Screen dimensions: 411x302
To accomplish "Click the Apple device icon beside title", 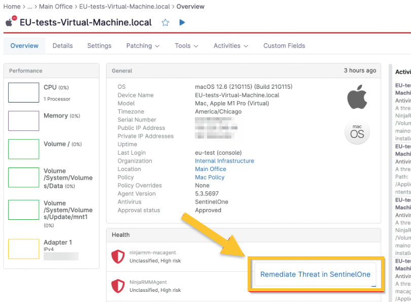I will (x=10, y=22).
